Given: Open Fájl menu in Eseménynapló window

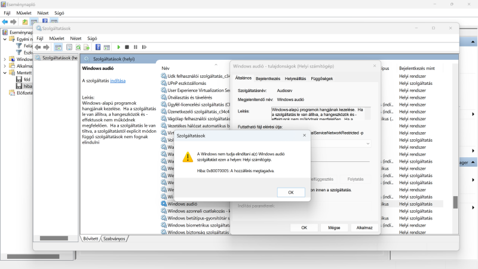Looking at the screenshot, I should 7,13.
